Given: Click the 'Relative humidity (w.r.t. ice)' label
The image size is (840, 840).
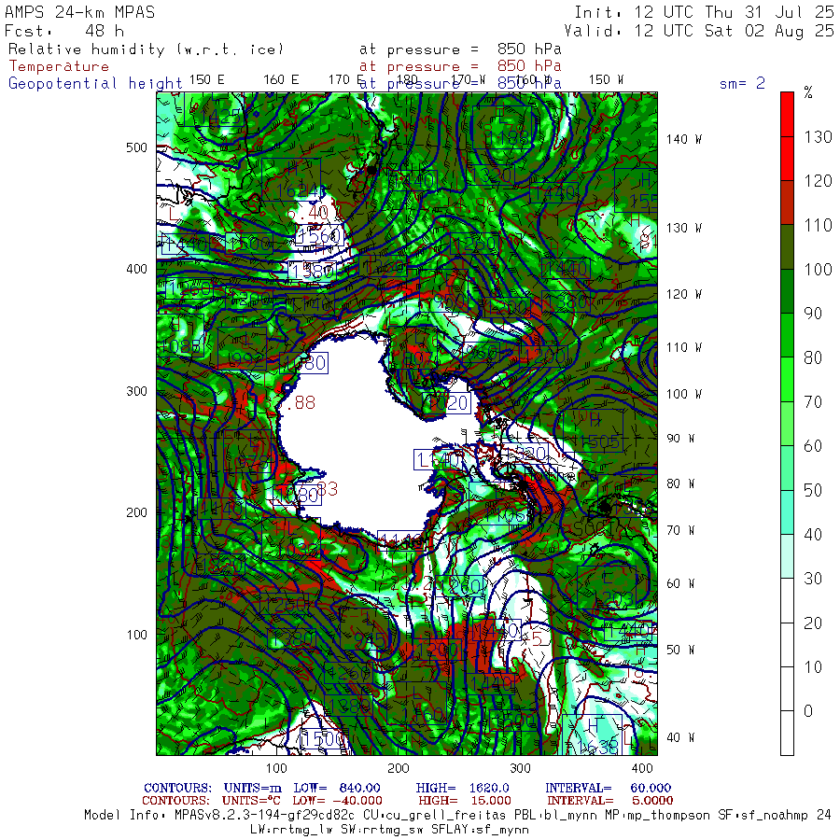Looking at the screenshot, I should [147, 49].
